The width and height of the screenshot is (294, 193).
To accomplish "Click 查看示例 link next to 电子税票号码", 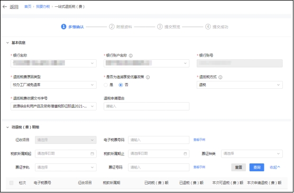I will click(x=199, y=140).
